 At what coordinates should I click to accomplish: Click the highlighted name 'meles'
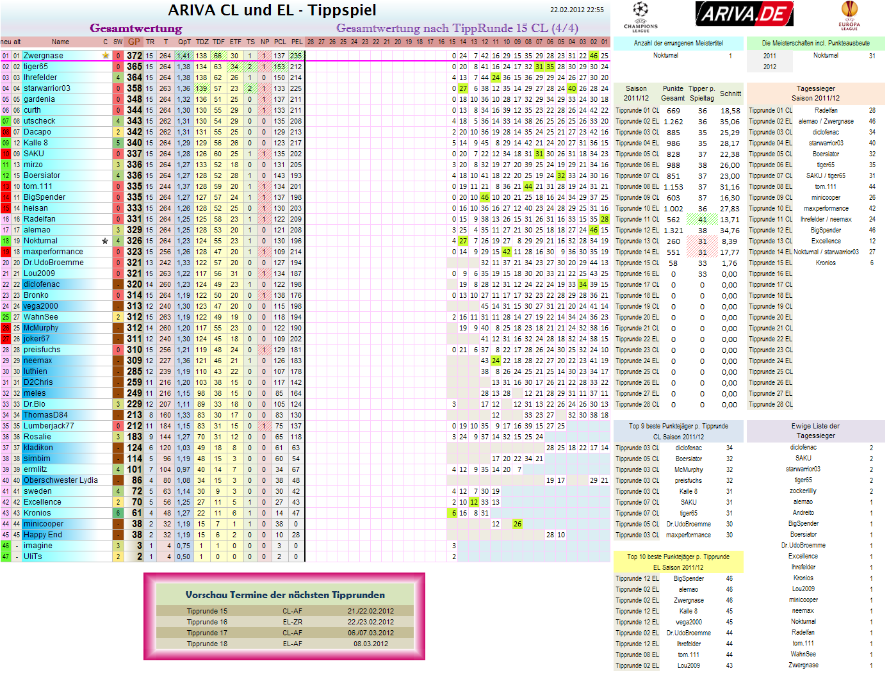click(35, 393)
